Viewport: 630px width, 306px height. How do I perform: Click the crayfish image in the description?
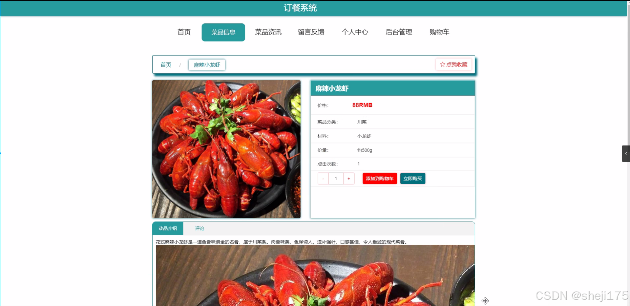coord(315,275)
